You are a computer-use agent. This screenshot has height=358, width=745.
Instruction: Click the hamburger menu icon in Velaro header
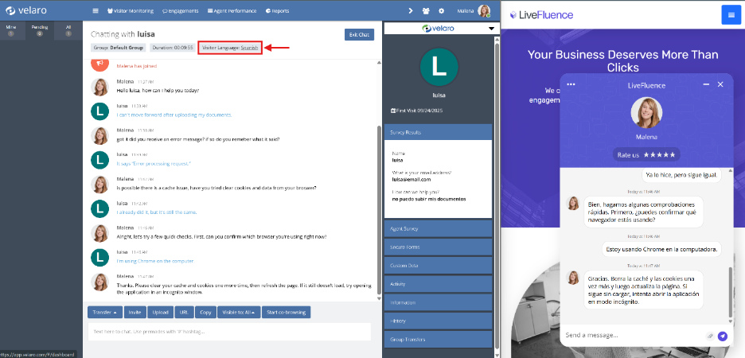(x=96, y=11)
